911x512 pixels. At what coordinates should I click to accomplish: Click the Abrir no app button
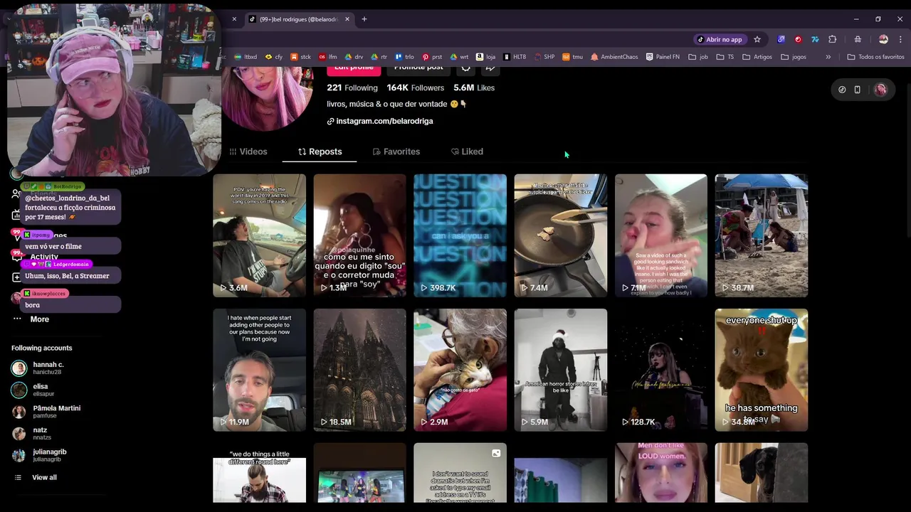click(719, 39)
